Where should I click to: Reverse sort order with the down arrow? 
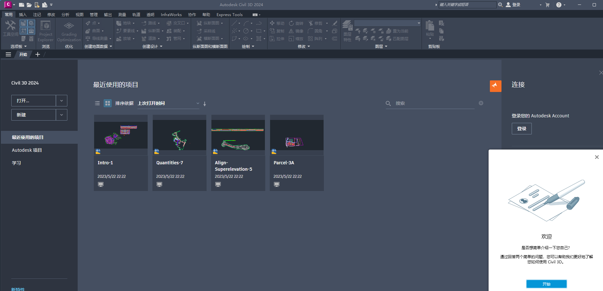[205, 104]
